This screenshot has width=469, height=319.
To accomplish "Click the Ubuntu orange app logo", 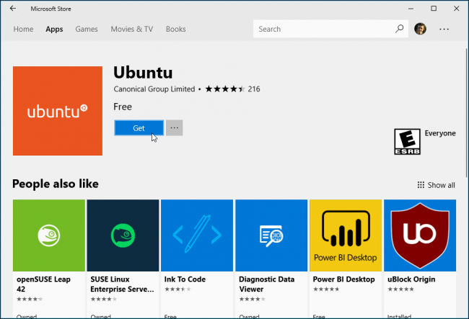I will tap(58, 111).
